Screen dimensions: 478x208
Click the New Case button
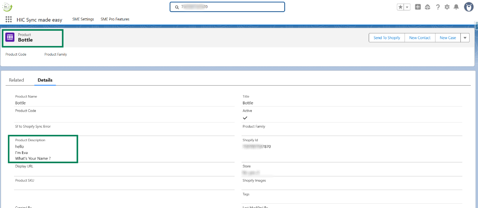[448, 38]
